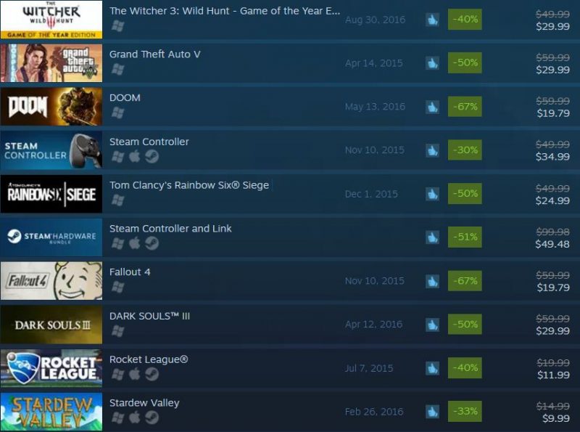The width and height of the screenshot is (580, 432).
Task: Click the thumbs-up review icon for DOOM
Action: coord(432,107)
